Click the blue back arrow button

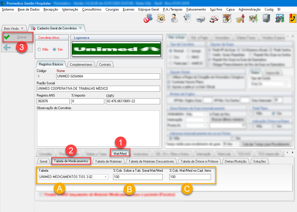coord(7,47)
